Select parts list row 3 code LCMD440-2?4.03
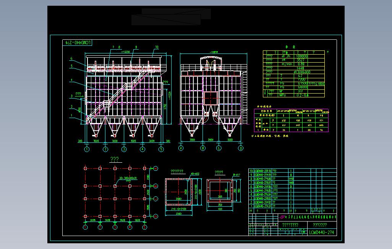Screen dimensions: 392x249 [x=263, y=198]
